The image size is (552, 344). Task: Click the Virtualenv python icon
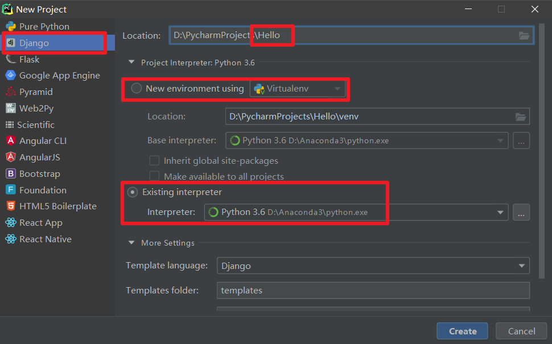tap(259, 89)
